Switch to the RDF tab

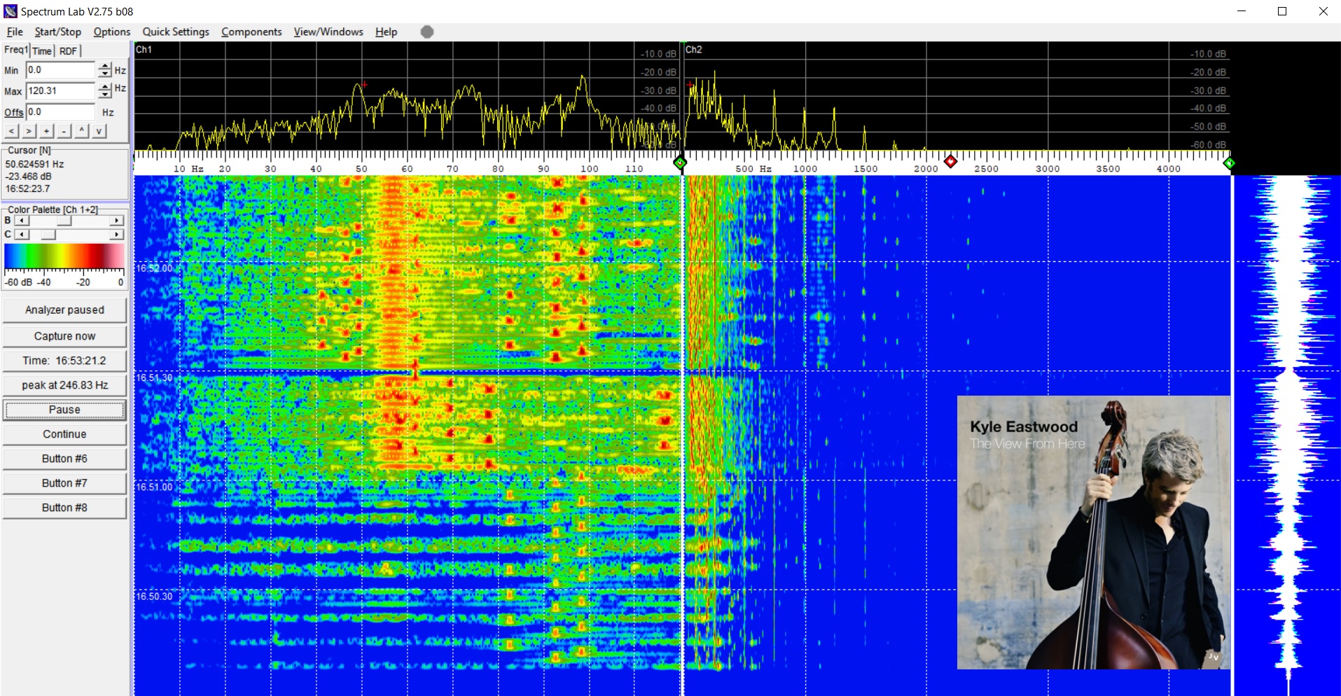(68, 51)
